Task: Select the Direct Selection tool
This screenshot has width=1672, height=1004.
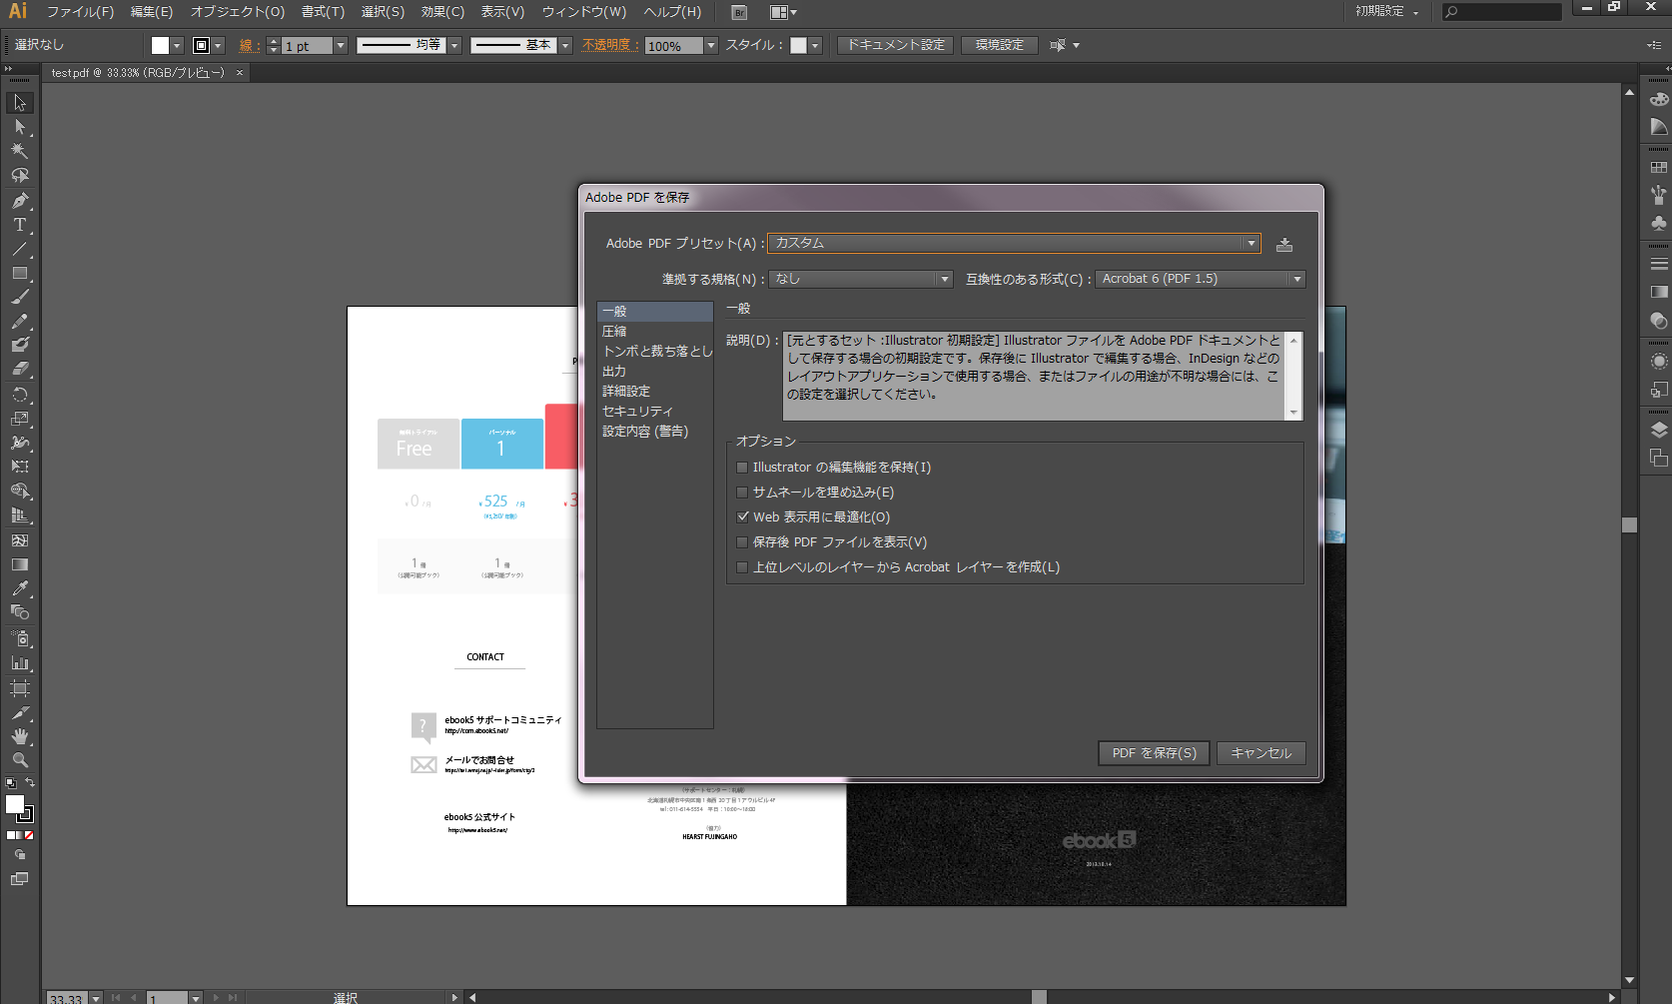Action: [20, 127]
